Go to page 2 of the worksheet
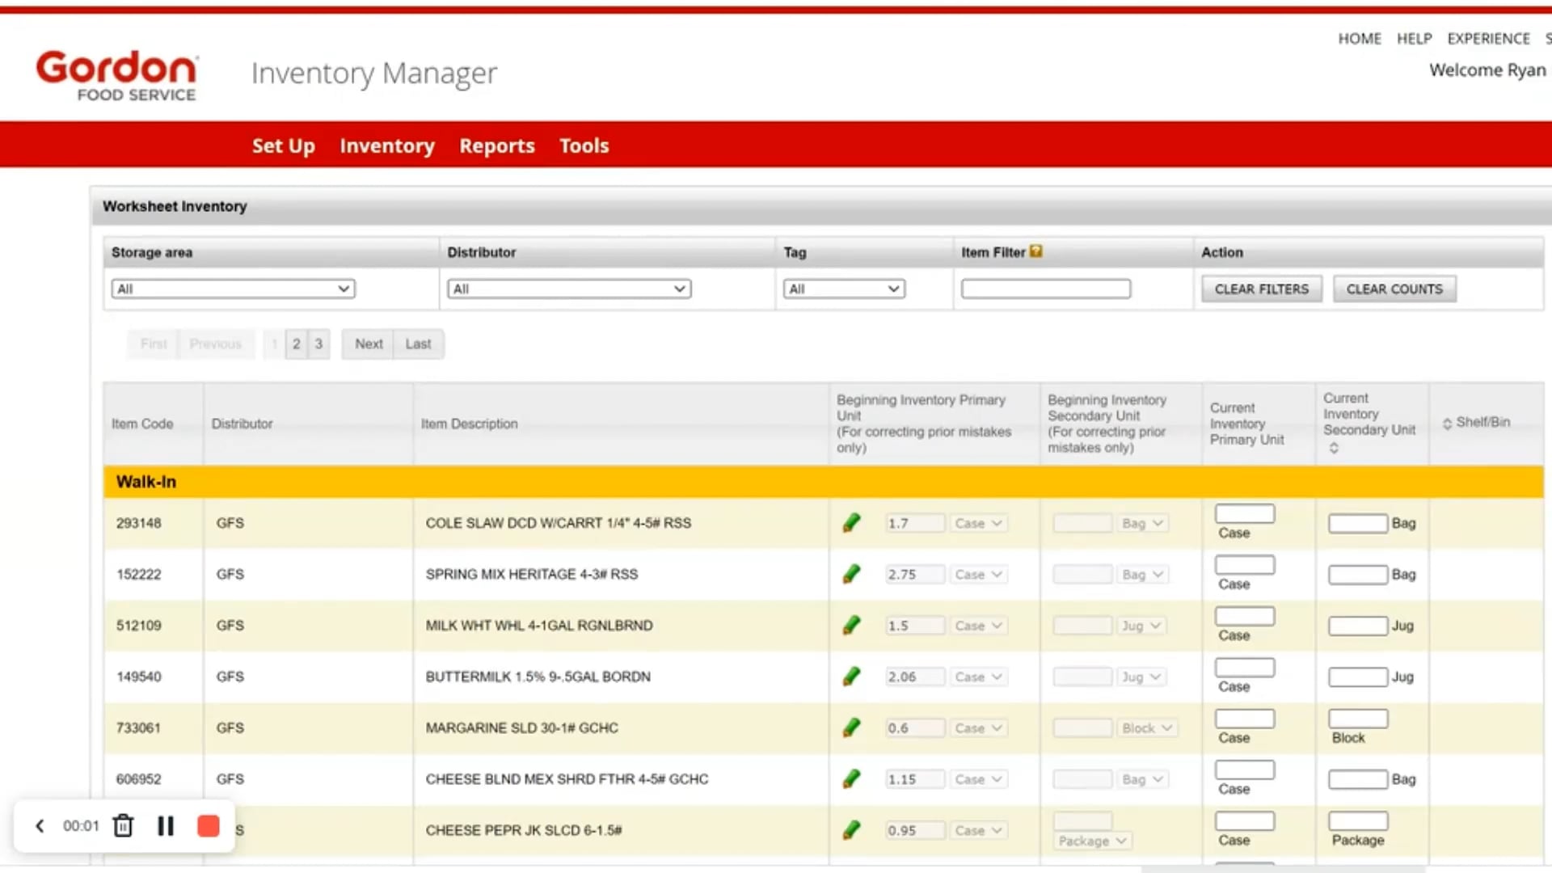The height and width of the screenshot is (873, 1552). [x=297, y=344]
